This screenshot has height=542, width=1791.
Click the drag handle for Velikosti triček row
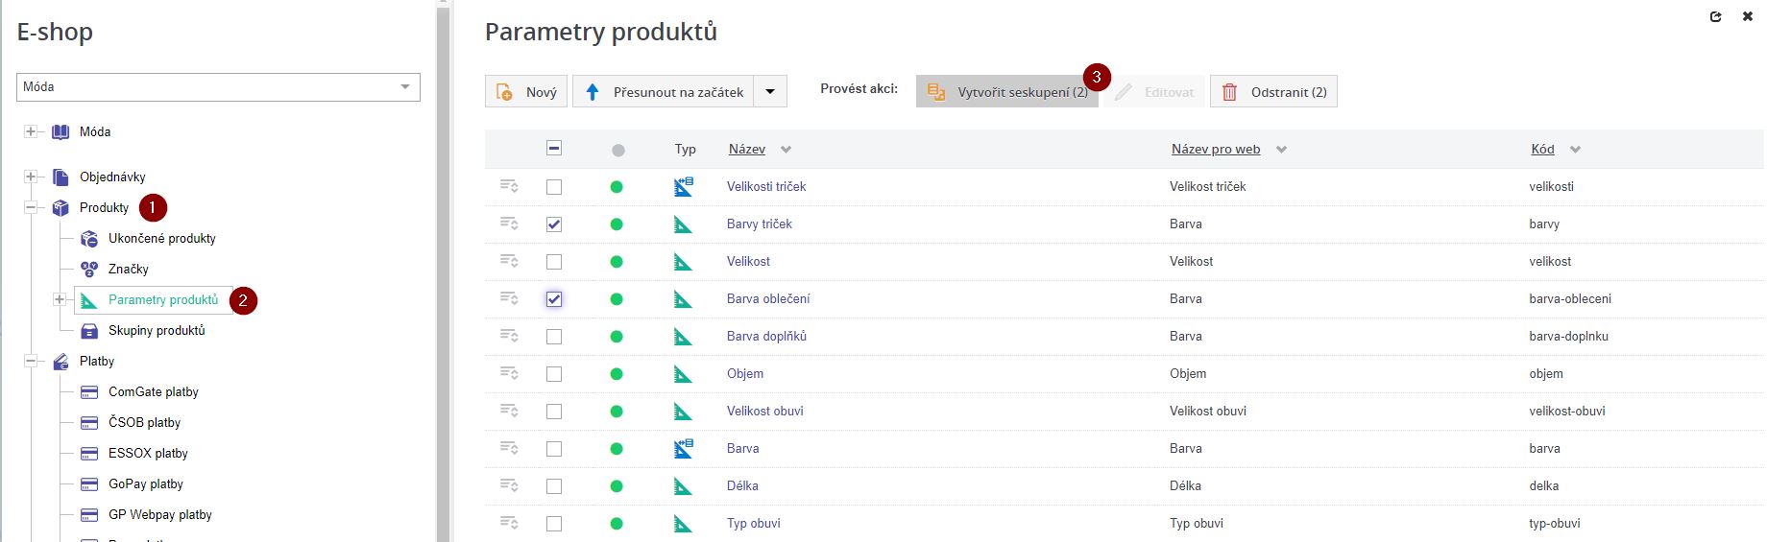point(509,187)
